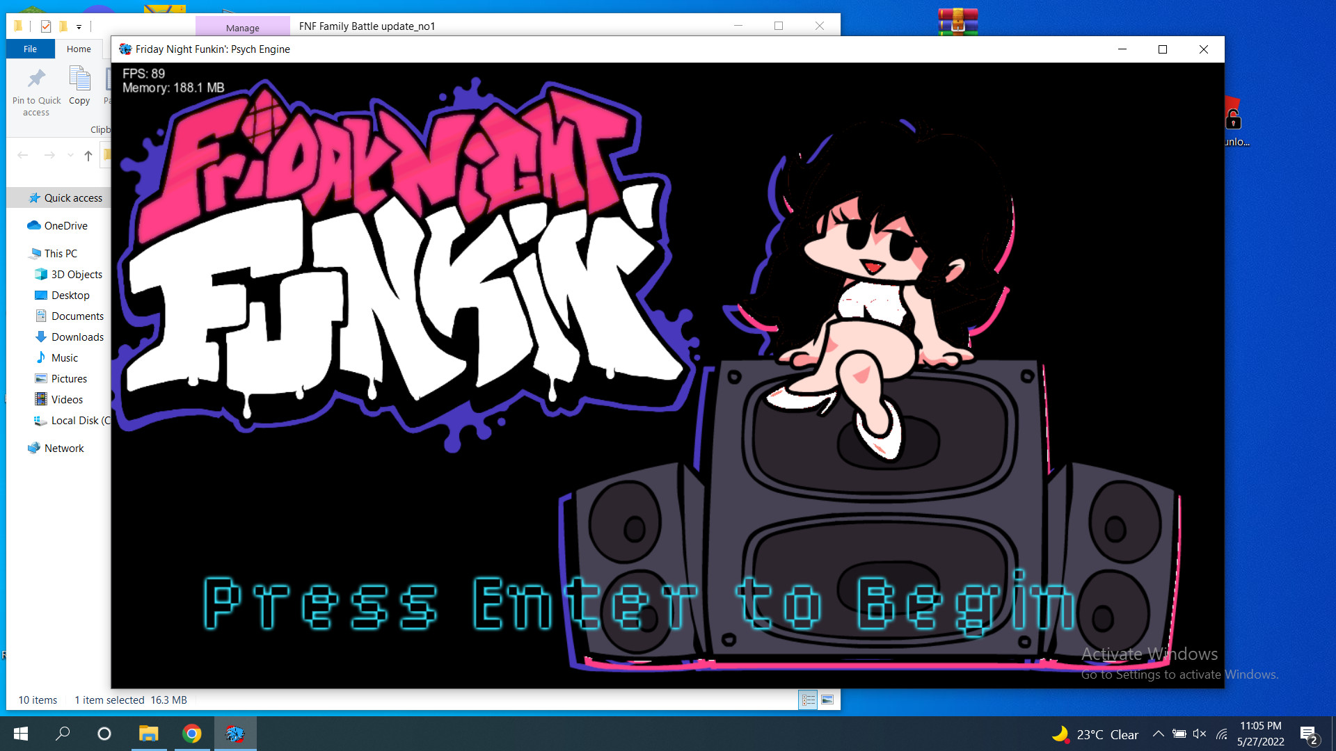Click the Wi-Fi icon in the system tray
This screenshot has width=1336, height=751.
(1222, 734)
